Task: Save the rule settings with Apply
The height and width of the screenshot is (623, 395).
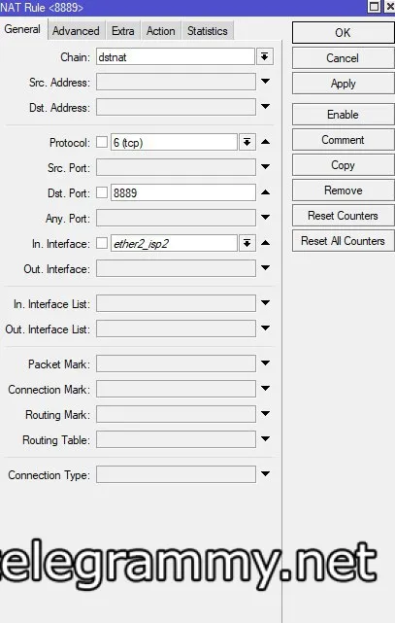Action: (343, 84)
